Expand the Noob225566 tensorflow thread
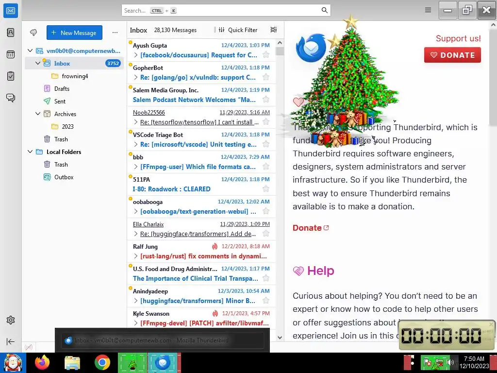This screenshot has width=497, height=373. pos(136,122)
